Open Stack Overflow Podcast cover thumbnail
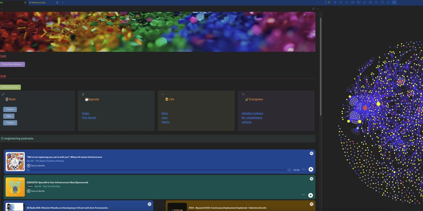 click(15, 162)
